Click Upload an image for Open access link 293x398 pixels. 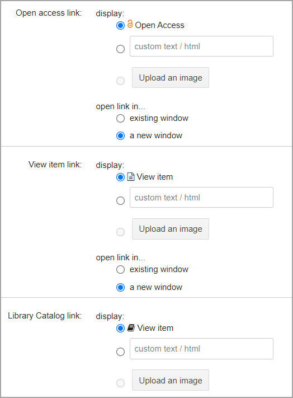pos(171,78)
